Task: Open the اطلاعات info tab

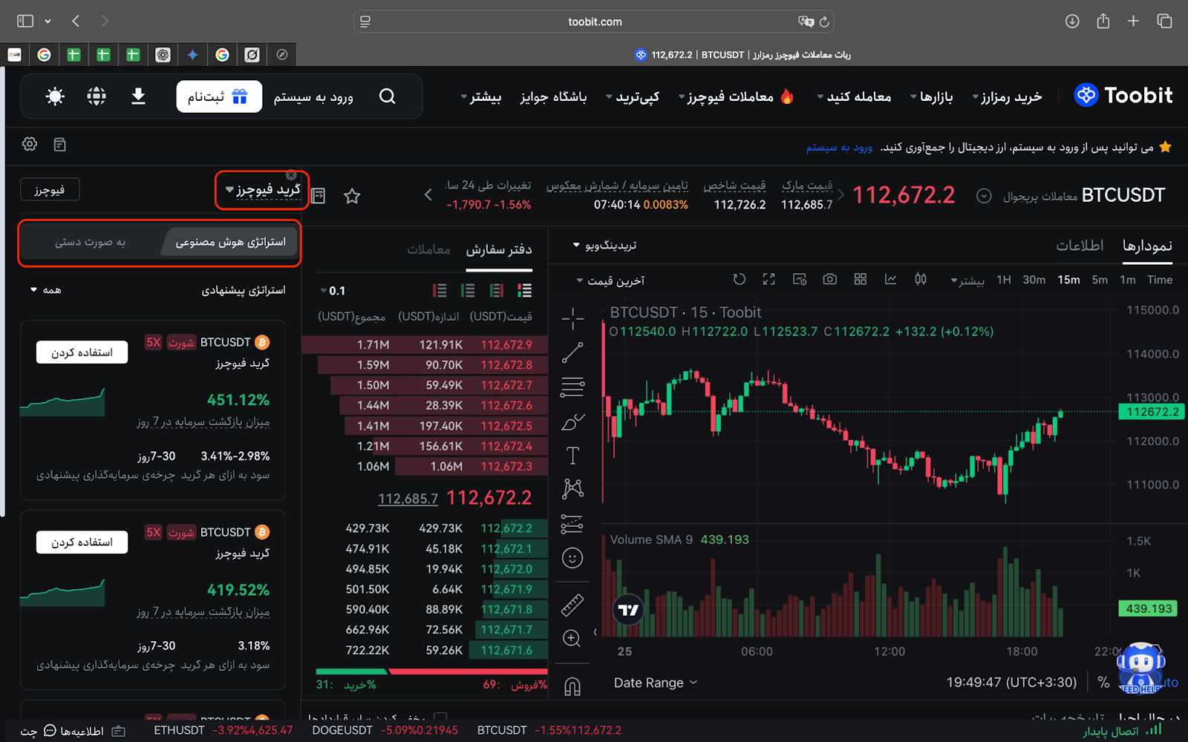Action: (x=1080, y=246)
